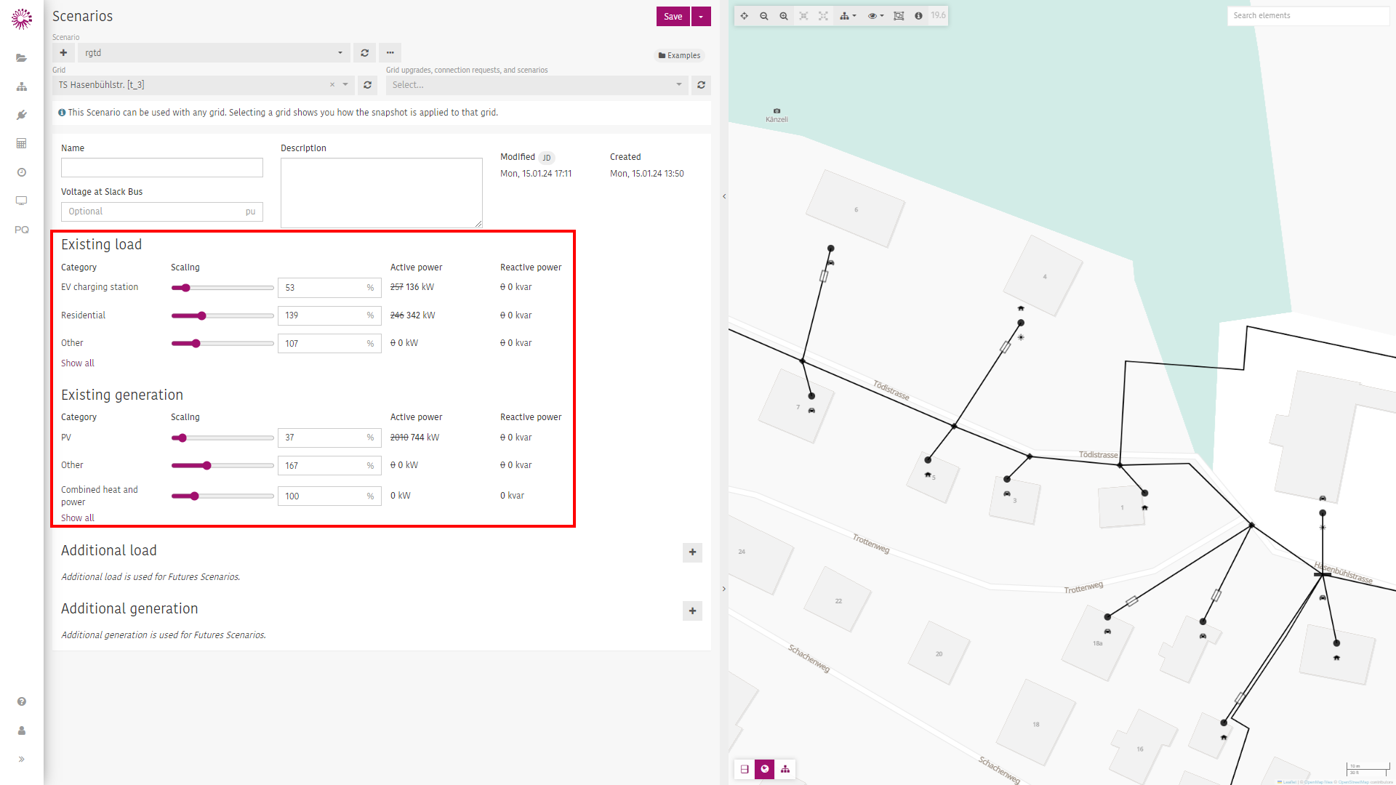
Task: Switch to geographic map view tab
Action: pyautogui.click(x=765, y=769)
